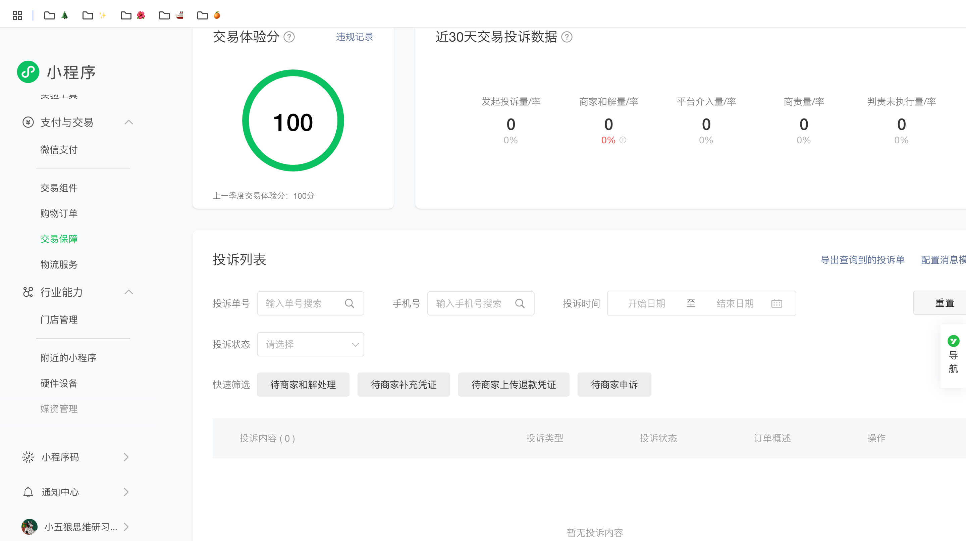Open the 违规记录 link

point(355,37)
